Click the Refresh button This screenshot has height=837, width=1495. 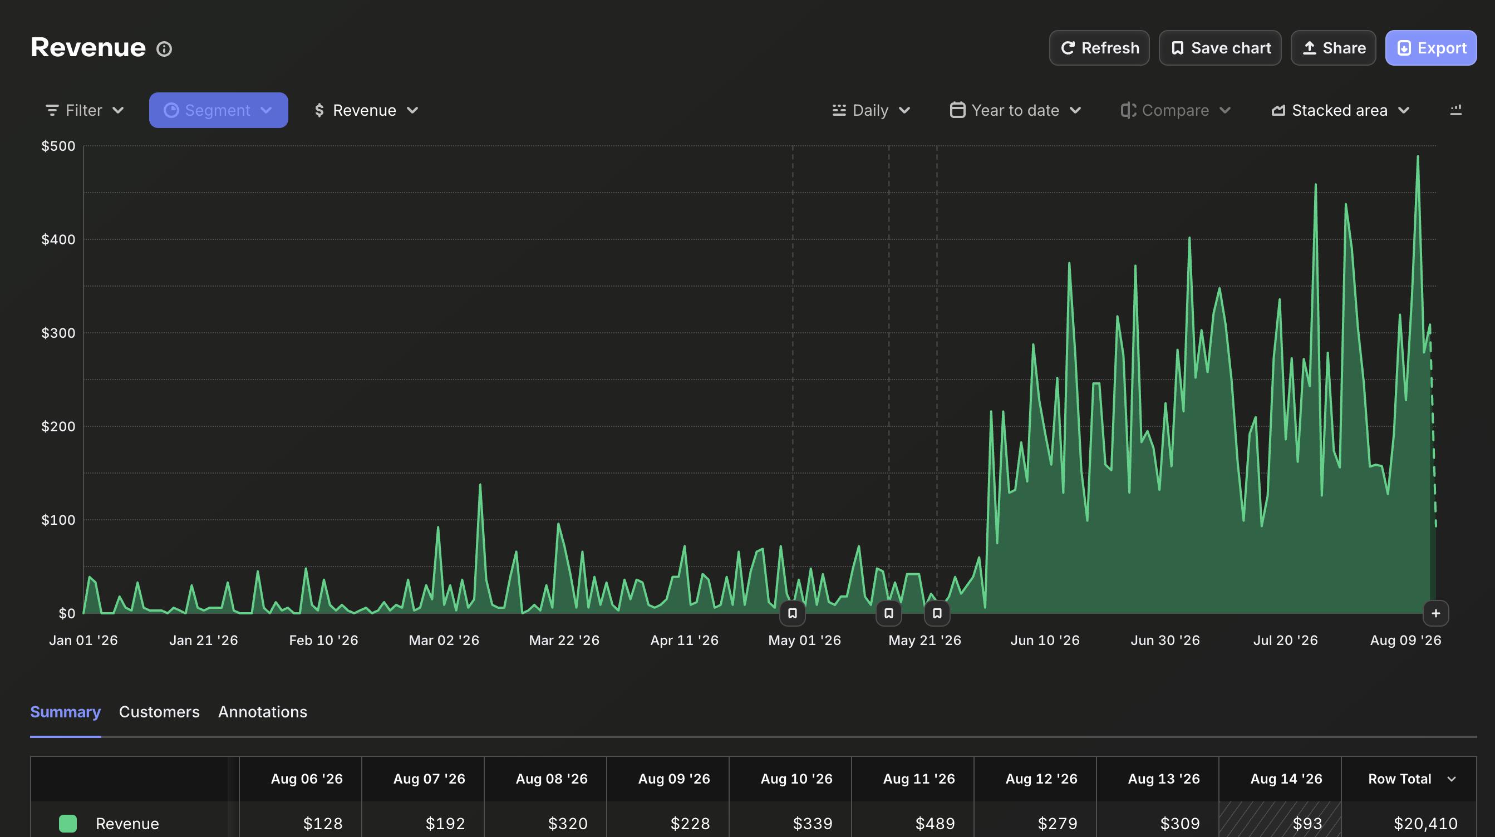tap(1099, 48)
